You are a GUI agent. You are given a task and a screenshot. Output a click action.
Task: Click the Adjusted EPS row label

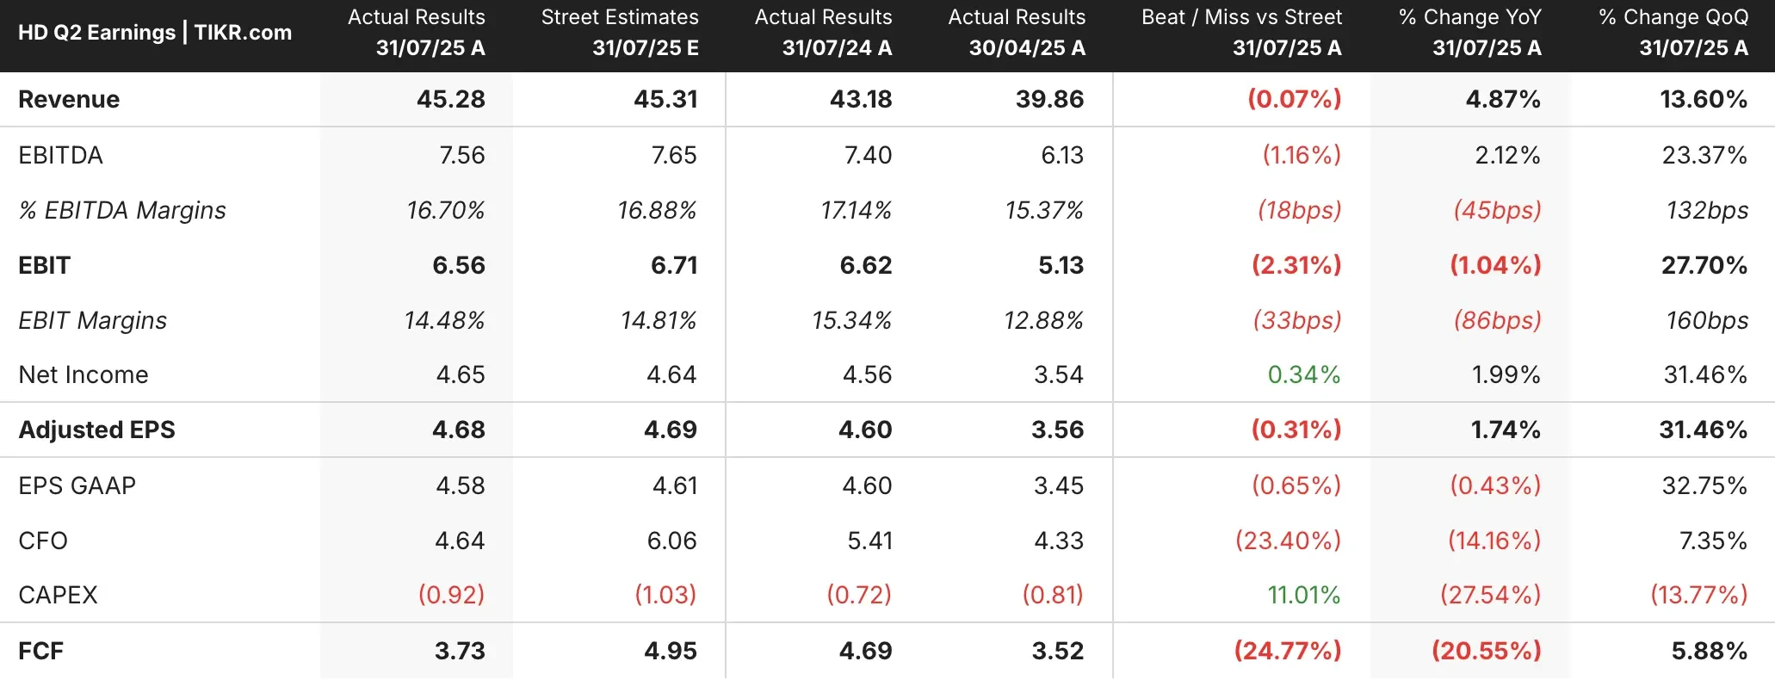[x=96, y=430]
